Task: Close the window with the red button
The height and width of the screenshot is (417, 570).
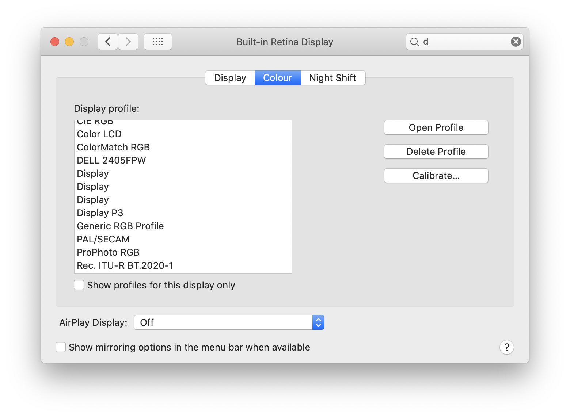Action: coord(55,42)
